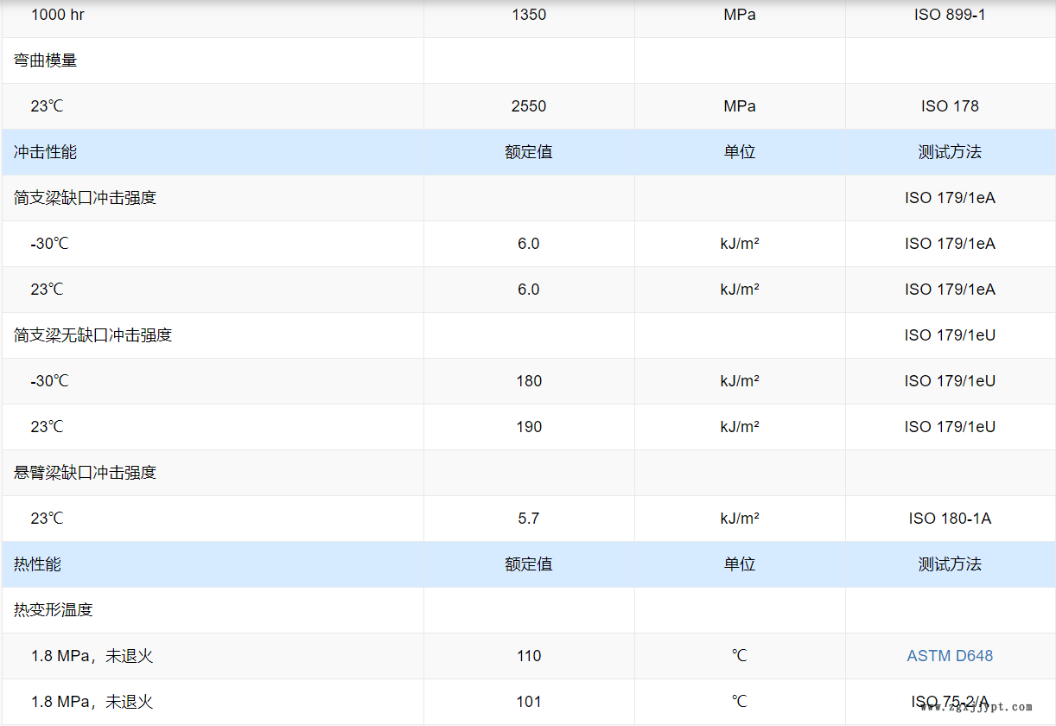Select the "悬臂梁缺口冲击强度" row label

tap(86, 473)
